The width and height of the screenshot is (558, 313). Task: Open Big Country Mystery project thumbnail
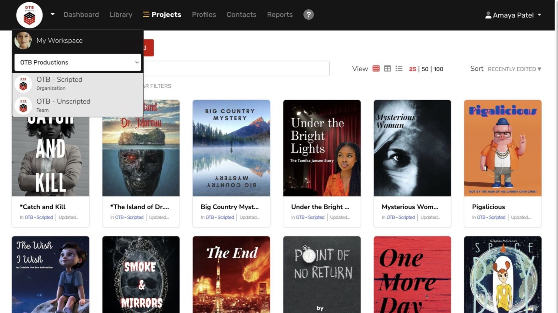[x=231, y=148]
